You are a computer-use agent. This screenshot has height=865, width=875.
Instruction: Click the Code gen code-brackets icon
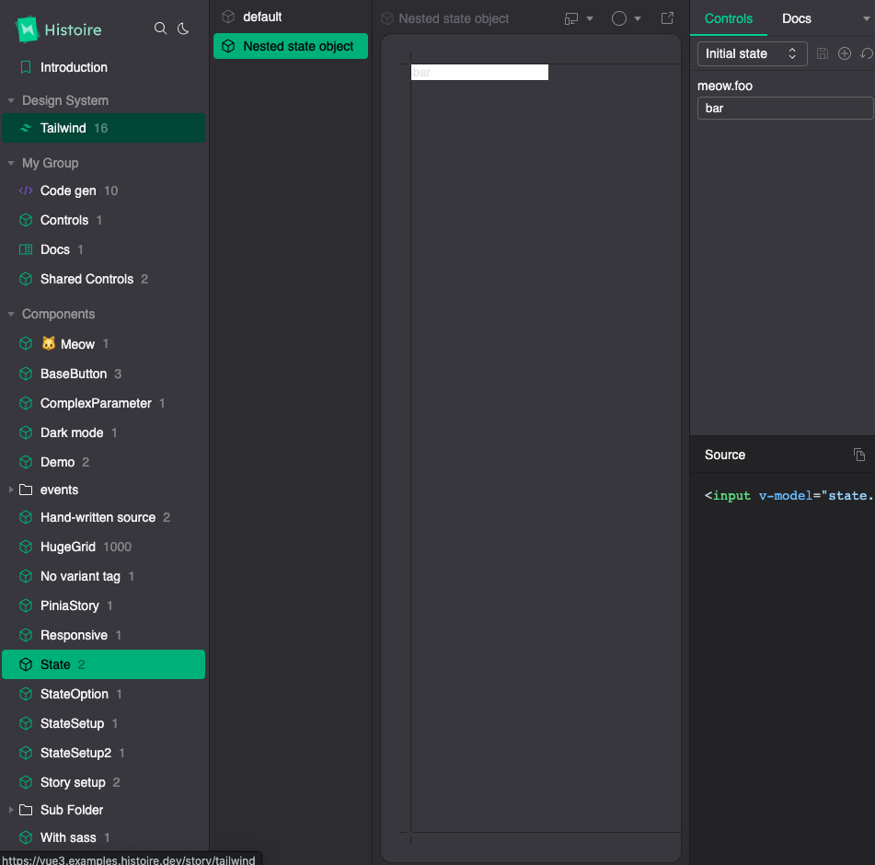[26, 190]
